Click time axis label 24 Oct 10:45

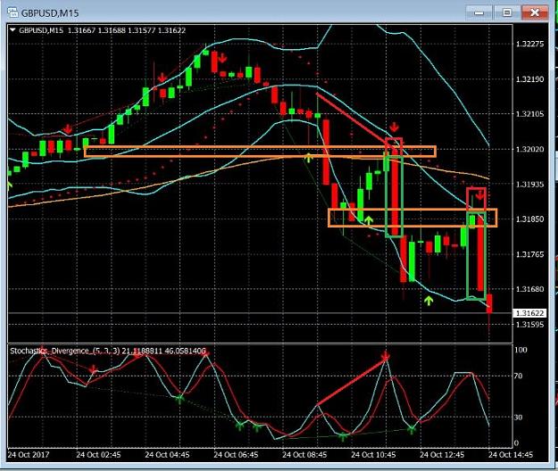click(x=373, y=455)
